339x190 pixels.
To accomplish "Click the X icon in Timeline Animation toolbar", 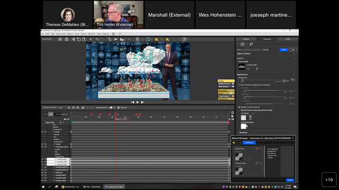I will [69, 108].
